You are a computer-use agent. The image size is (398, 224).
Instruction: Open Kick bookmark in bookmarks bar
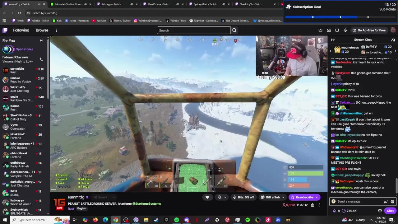pos(57,21)
